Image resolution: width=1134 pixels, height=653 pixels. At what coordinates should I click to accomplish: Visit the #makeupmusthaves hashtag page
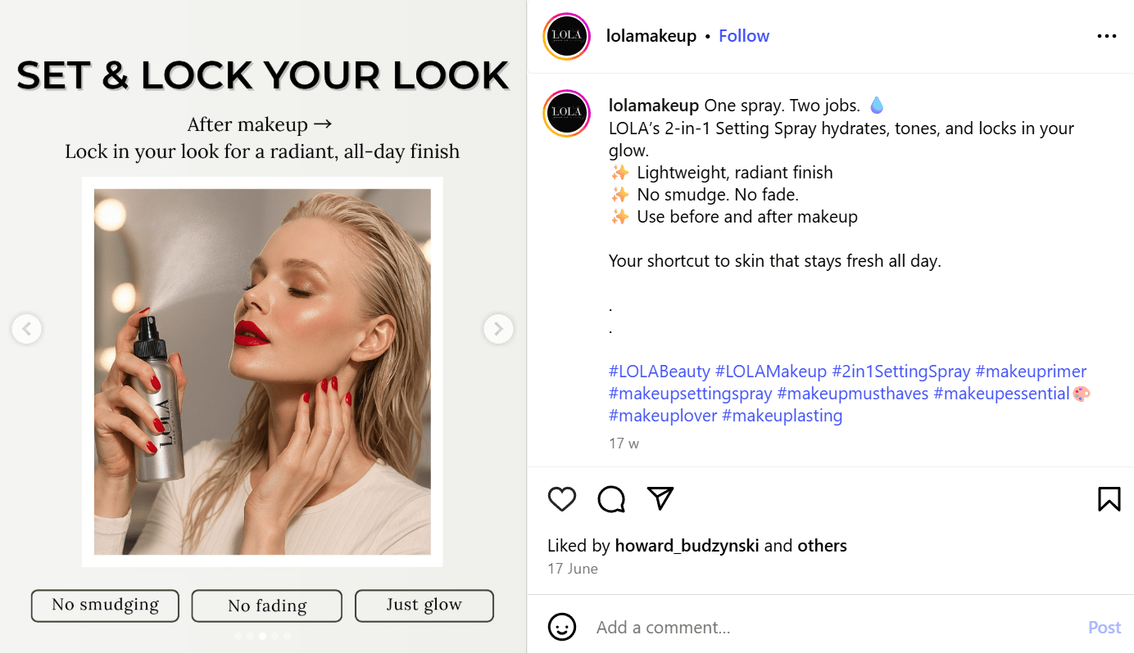click(852, 394)
